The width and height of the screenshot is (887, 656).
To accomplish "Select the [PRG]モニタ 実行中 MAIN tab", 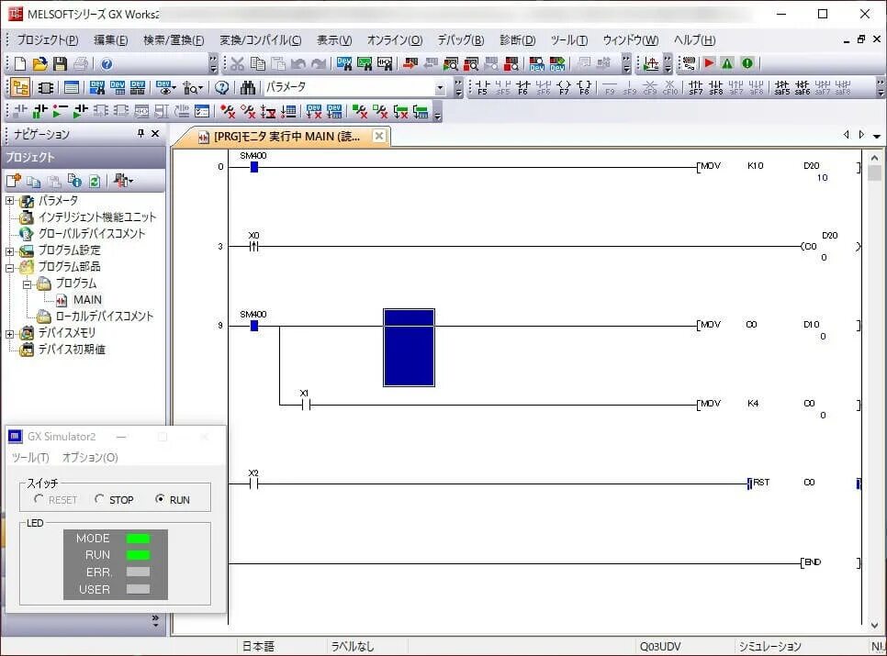I will click(x=286, y=136).
